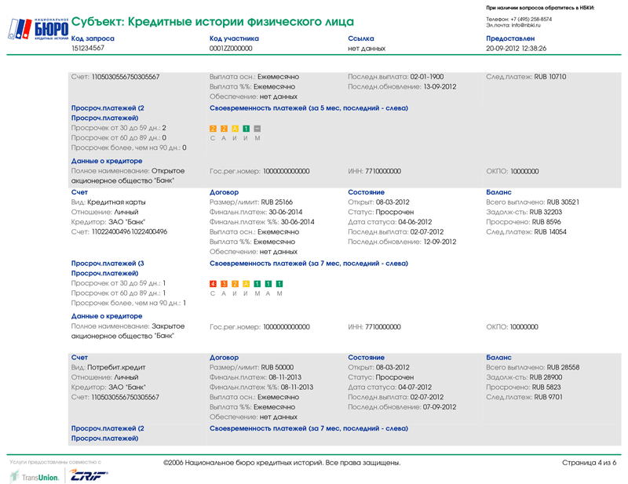Image resolution: width=628 pixels, height=484 pixels.
Task: Select the next payment value RUB 10710
Action: coord(550,77)
